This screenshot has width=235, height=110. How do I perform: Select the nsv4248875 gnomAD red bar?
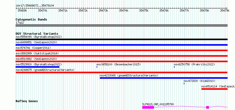coord(121,72)
